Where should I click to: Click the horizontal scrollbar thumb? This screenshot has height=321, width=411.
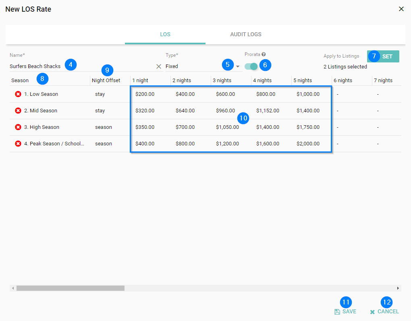(70, 288)
